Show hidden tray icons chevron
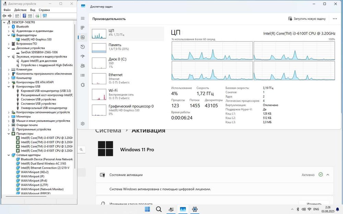This screenshot has height=214, width=343. pos(292,209)
